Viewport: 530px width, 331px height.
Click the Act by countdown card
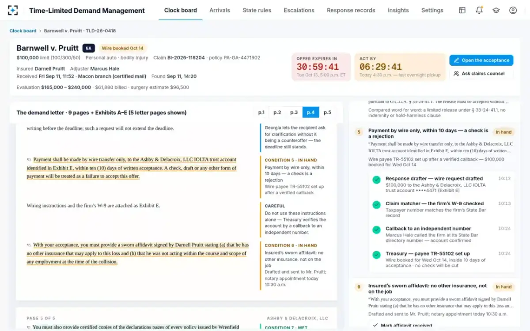pos(400,67)
